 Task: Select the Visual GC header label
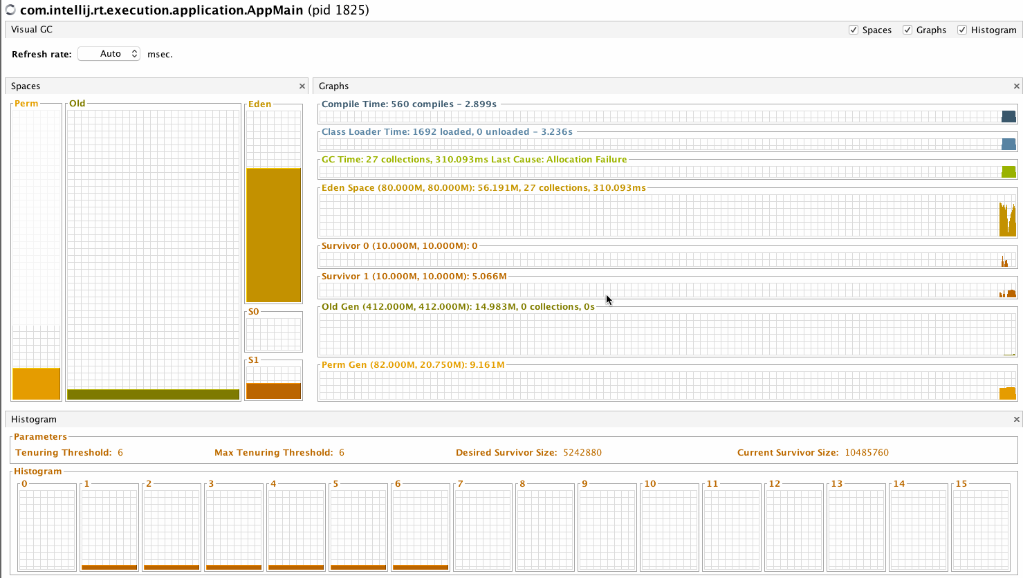(x=32, y=30)
